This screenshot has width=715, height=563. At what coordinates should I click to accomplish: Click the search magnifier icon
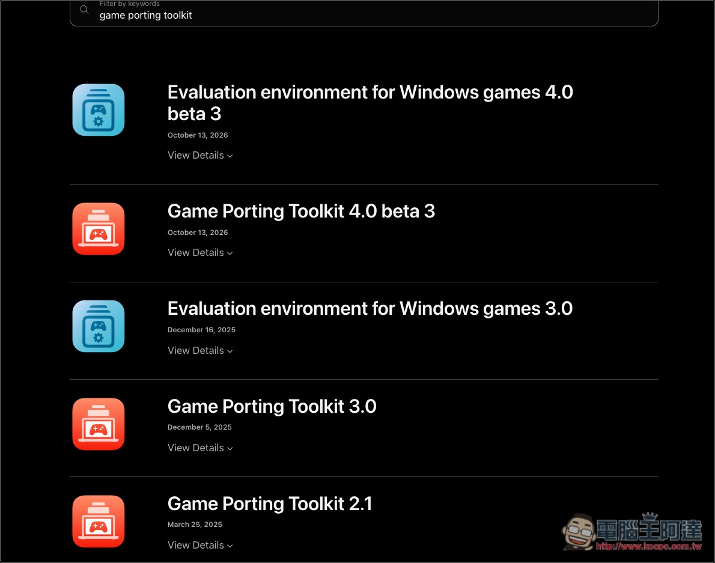click(x=84, y=10)
